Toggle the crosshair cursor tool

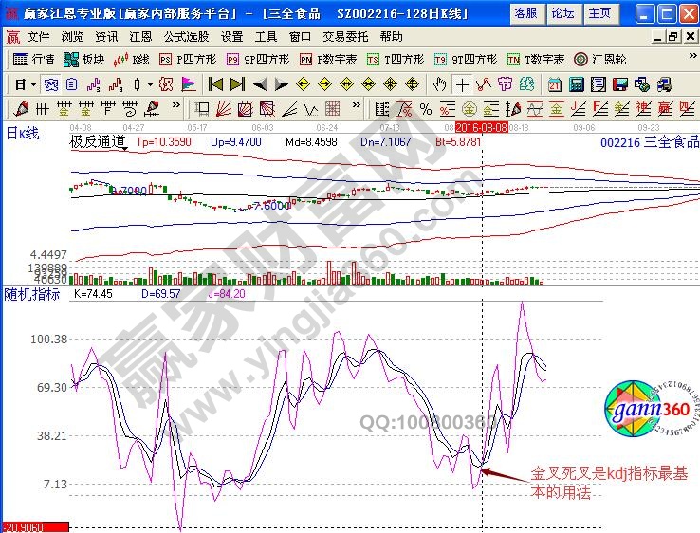[x=462, y=84]
